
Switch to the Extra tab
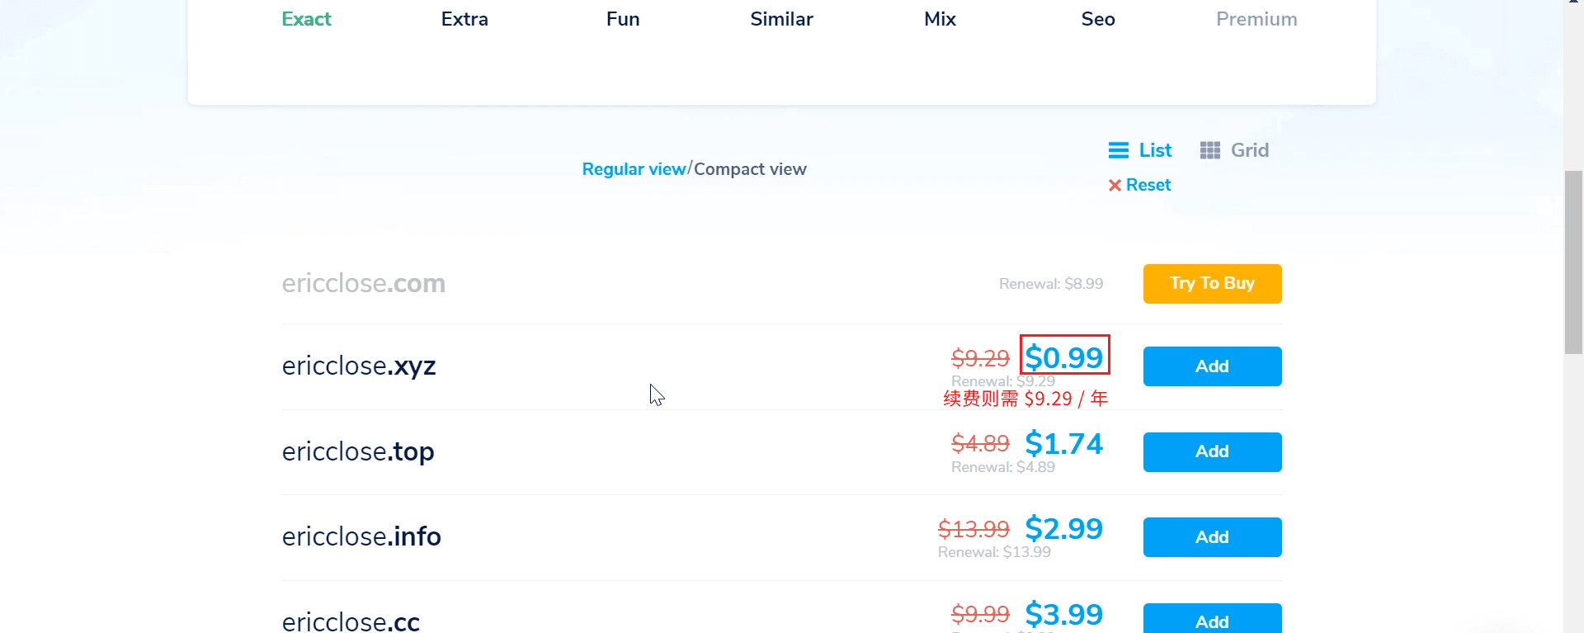[464, 19]
